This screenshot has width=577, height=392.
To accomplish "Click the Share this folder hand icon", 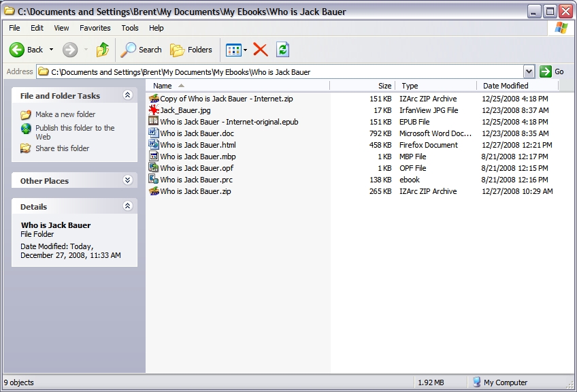I will tap(26, 148).
